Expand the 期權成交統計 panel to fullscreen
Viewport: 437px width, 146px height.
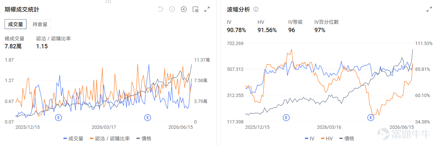click(x=207, y=9)
